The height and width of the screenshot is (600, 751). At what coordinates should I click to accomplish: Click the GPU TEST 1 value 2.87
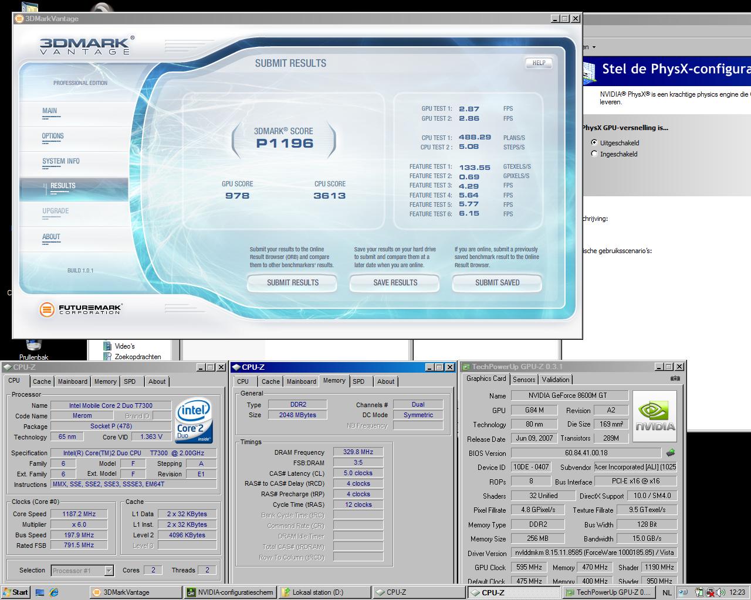[469, 109]
